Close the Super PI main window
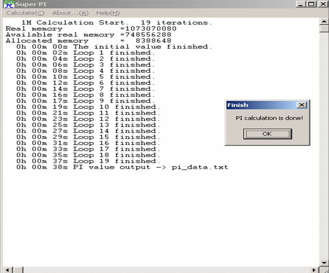Screen dimensions: 329x273 pos(323,4)
